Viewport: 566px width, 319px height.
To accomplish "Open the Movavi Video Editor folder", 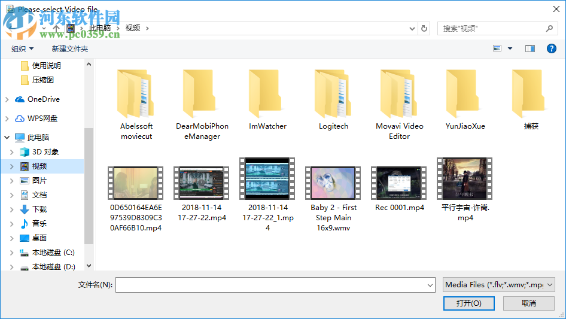I will pyautogui.click(x=399, y=105).
